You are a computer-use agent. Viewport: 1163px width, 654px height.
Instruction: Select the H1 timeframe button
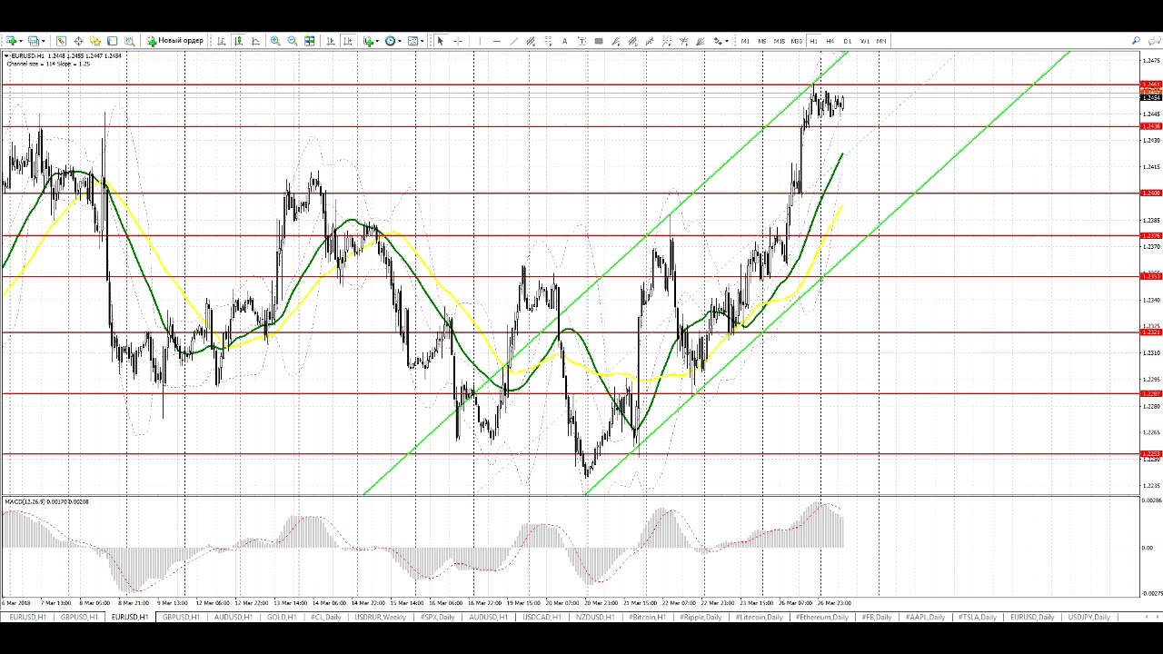[814, 41]
